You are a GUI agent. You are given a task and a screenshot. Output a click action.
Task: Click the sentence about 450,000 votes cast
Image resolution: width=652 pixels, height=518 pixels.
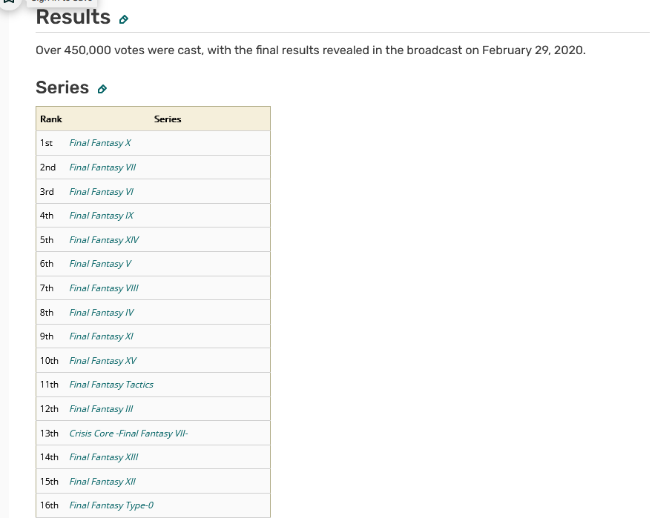tap(311, 50)
